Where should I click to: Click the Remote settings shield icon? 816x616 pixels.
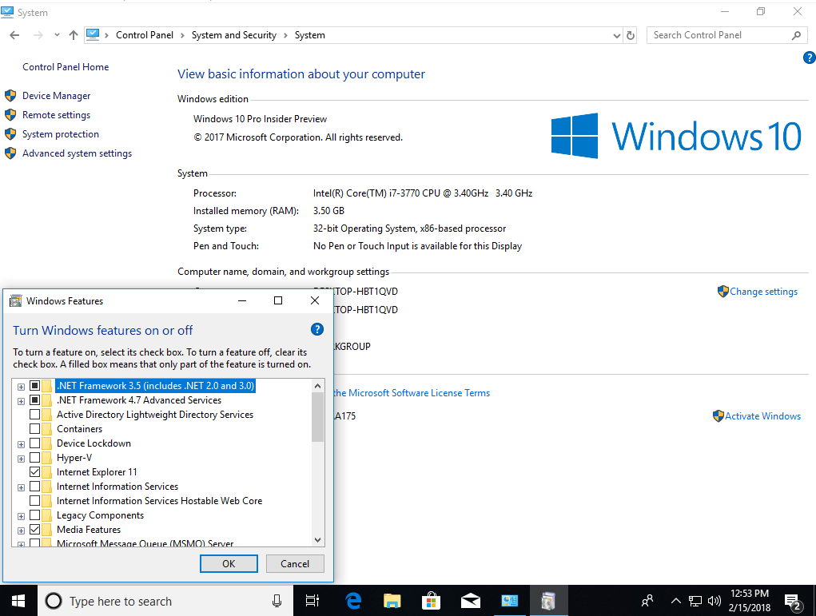point(10,115)
